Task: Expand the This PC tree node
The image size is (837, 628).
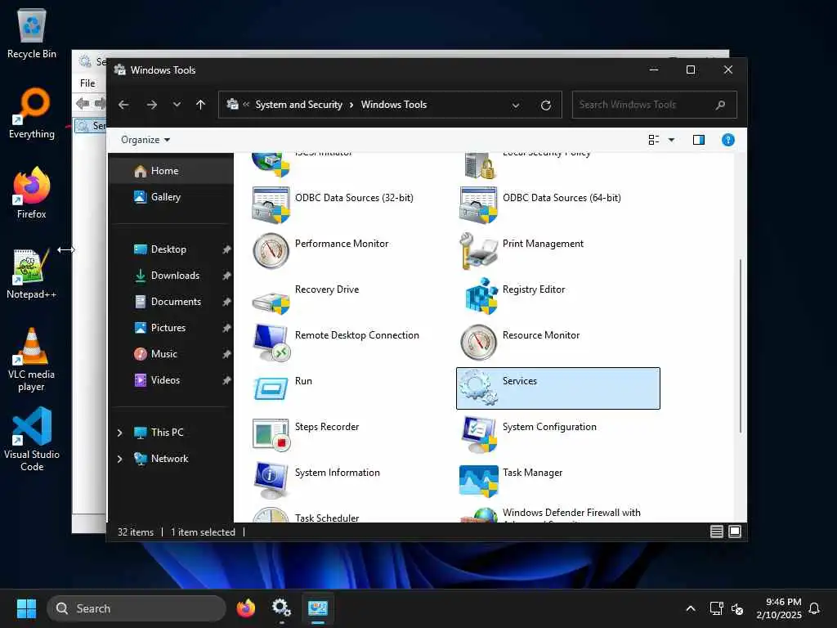Action: [119, 433]
